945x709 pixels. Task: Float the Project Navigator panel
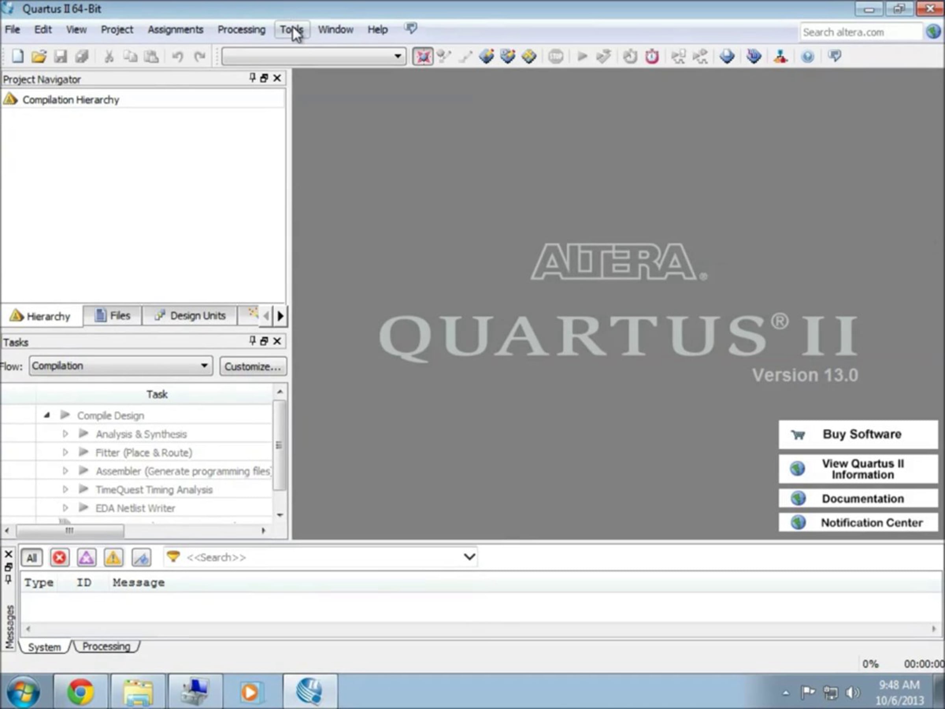click(x=265, y=78)
